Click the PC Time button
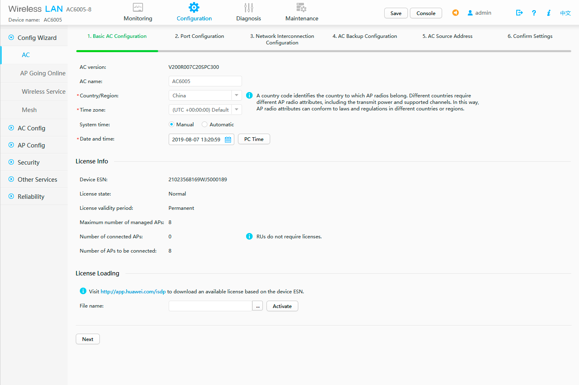Viewport: 579px width, 385px height. 254,139
